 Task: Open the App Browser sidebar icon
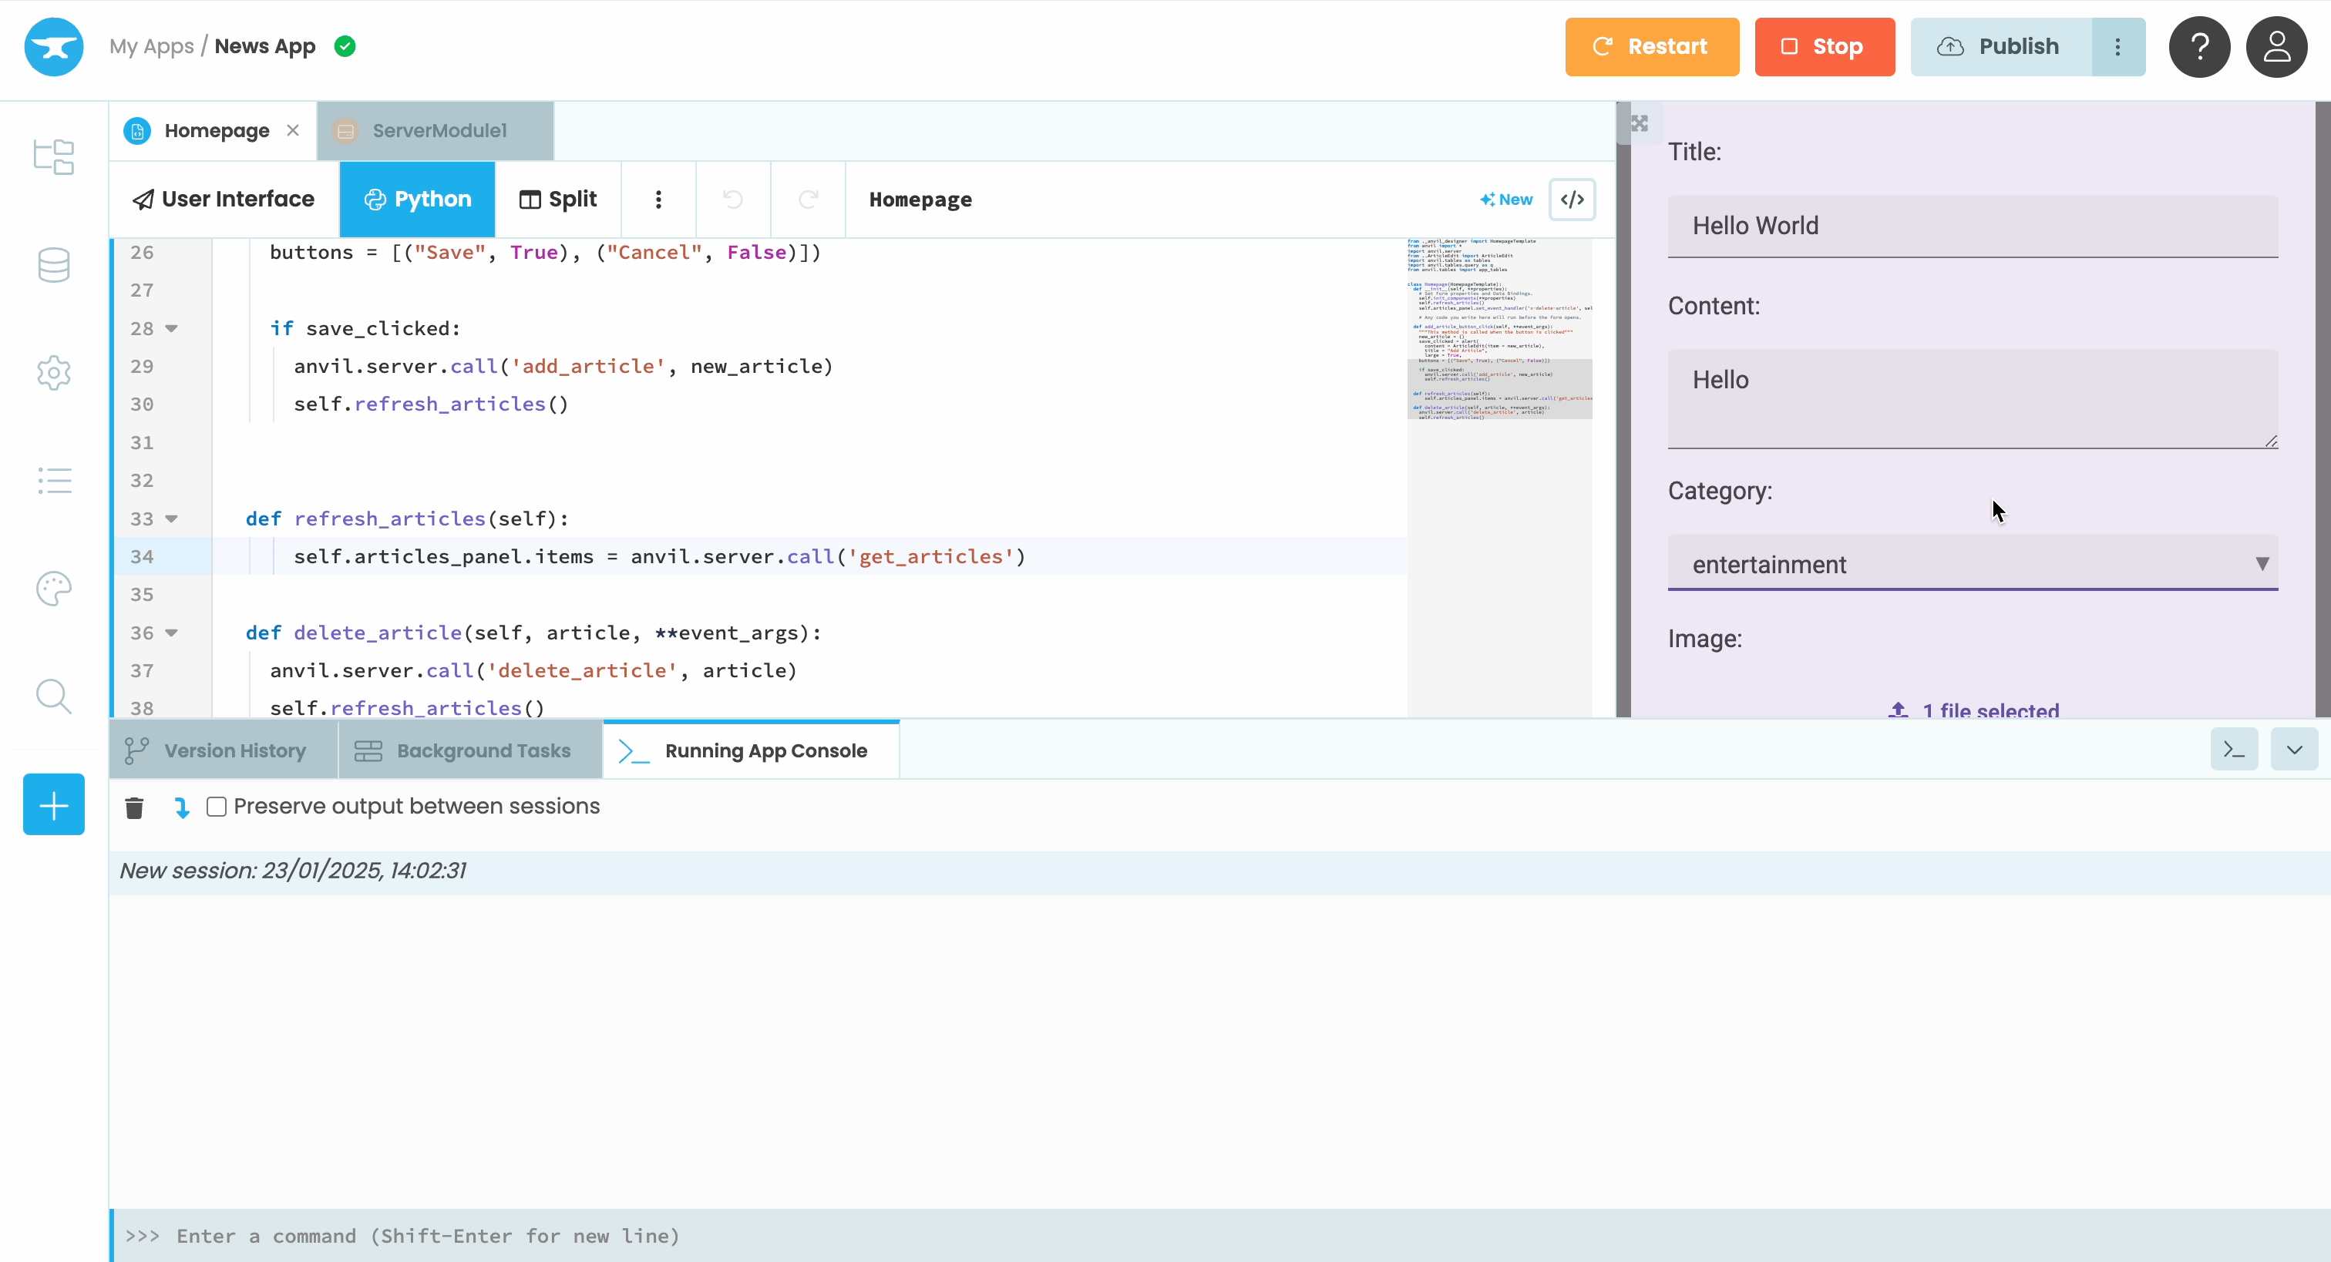53,156
